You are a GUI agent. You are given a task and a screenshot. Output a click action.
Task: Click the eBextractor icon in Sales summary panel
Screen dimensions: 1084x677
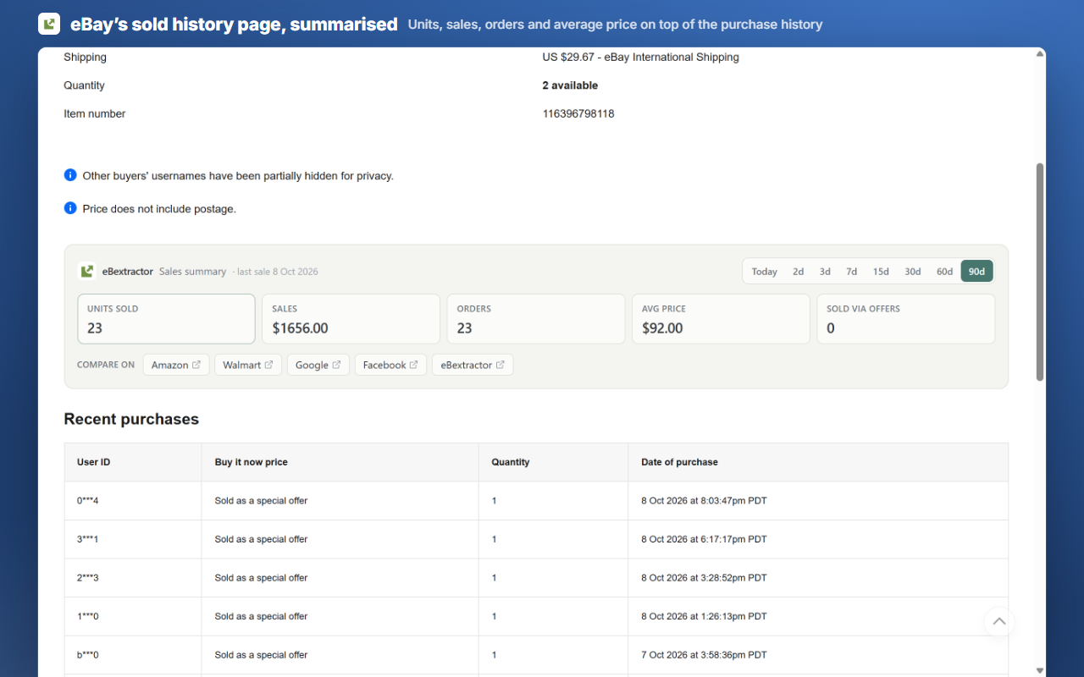coord(86,272)
